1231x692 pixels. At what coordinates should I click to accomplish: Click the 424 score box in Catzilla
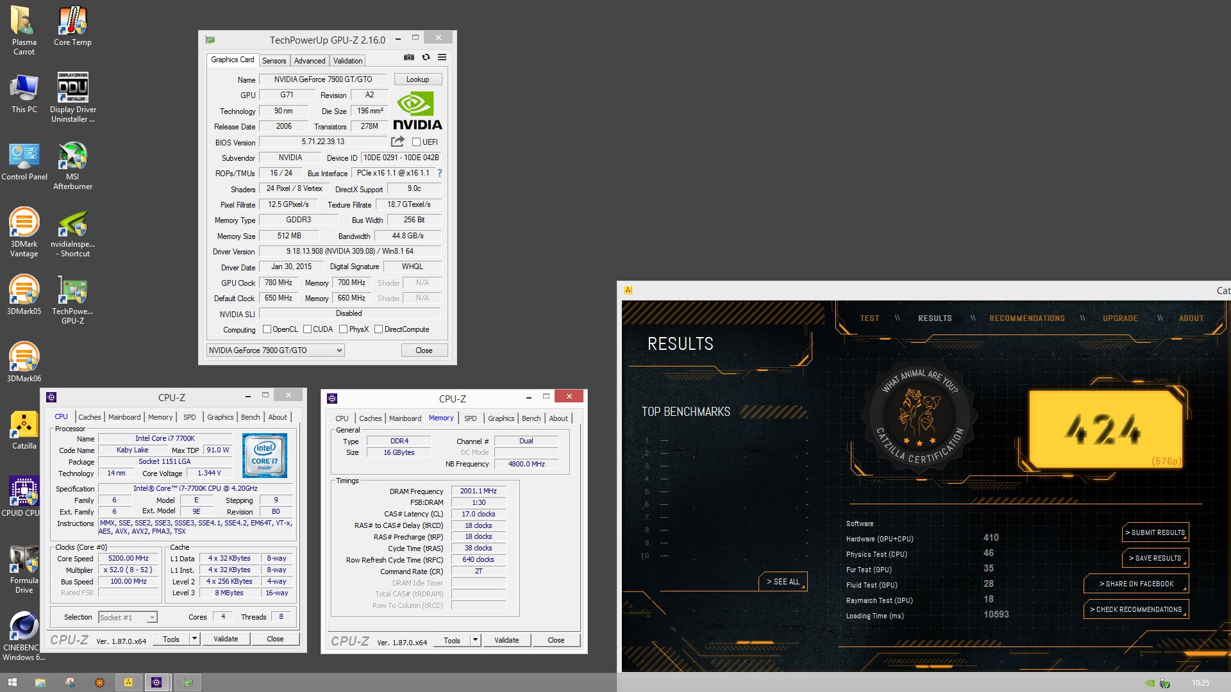point(1106,429)
